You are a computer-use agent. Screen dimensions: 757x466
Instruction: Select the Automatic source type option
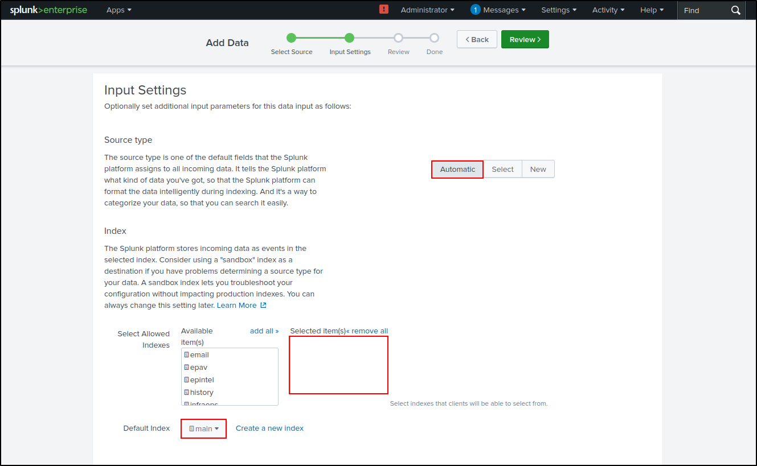(x=457, y=169)
